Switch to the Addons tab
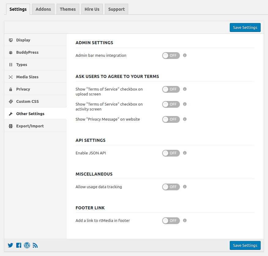268x256 pixels. click(x=43, y=9)
